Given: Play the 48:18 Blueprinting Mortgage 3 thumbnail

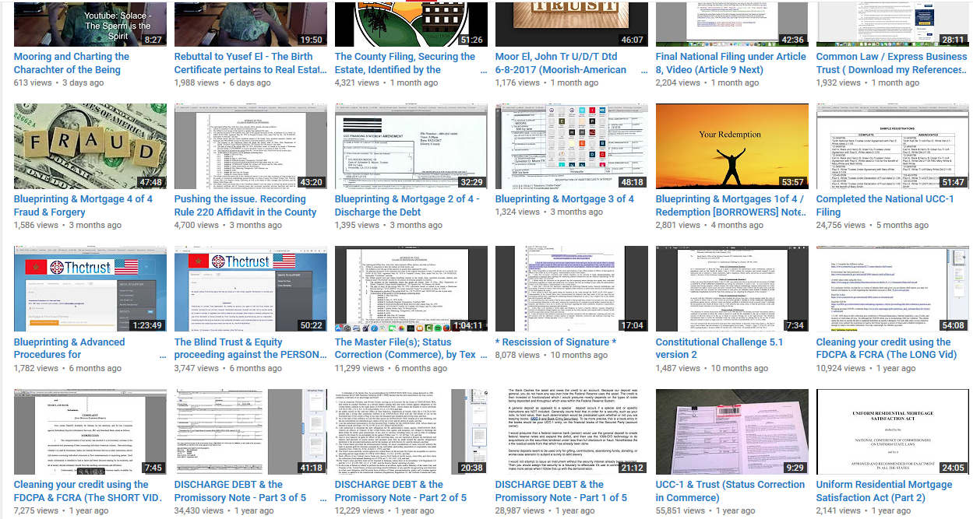Looking at the screenshot, I should click(x=572, y=146).
